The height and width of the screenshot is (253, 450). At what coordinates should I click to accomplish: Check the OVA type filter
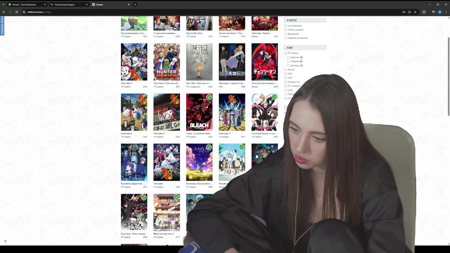285,74
